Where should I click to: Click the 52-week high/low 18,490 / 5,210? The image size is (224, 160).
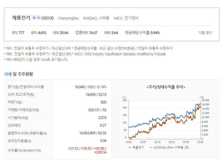(x=96, y=95)
